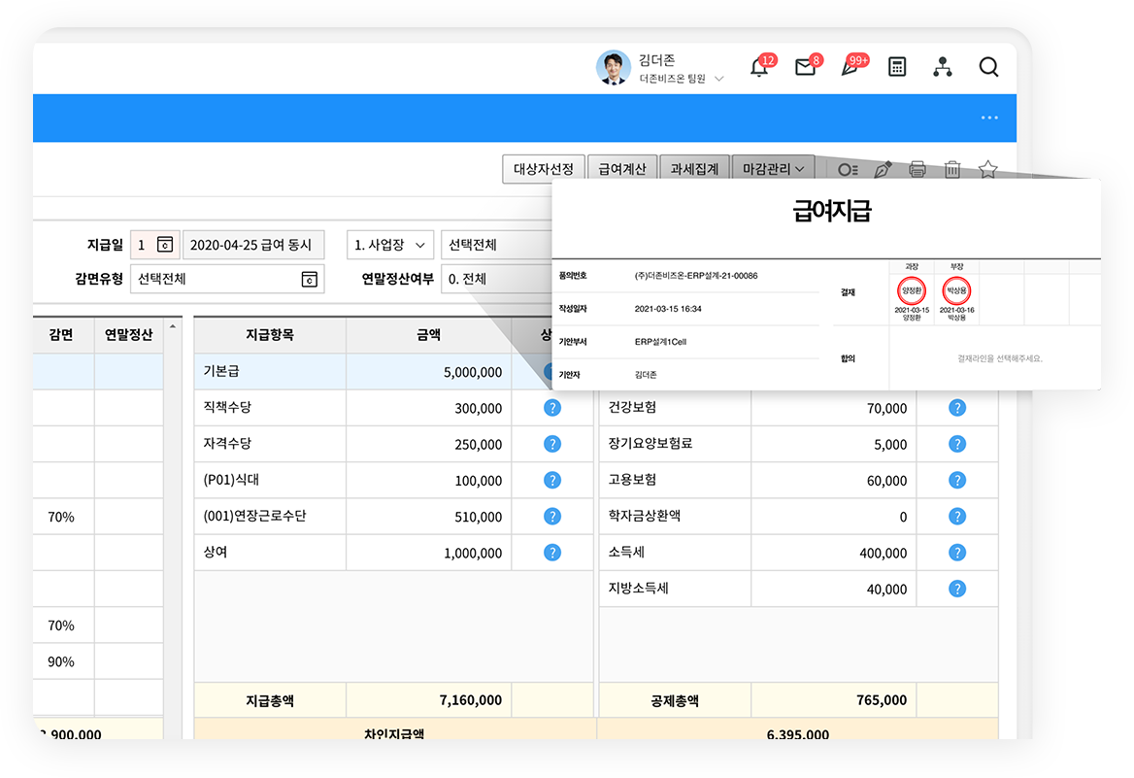Click the 연말정산 column header
1134x778 pixels.
(129, 334)
